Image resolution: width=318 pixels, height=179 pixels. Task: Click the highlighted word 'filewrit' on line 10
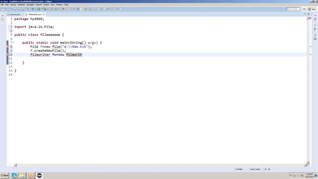(x=74, y=55)
